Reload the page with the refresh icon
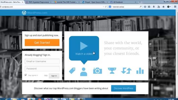The image size is (178, 100). [106, 7]
